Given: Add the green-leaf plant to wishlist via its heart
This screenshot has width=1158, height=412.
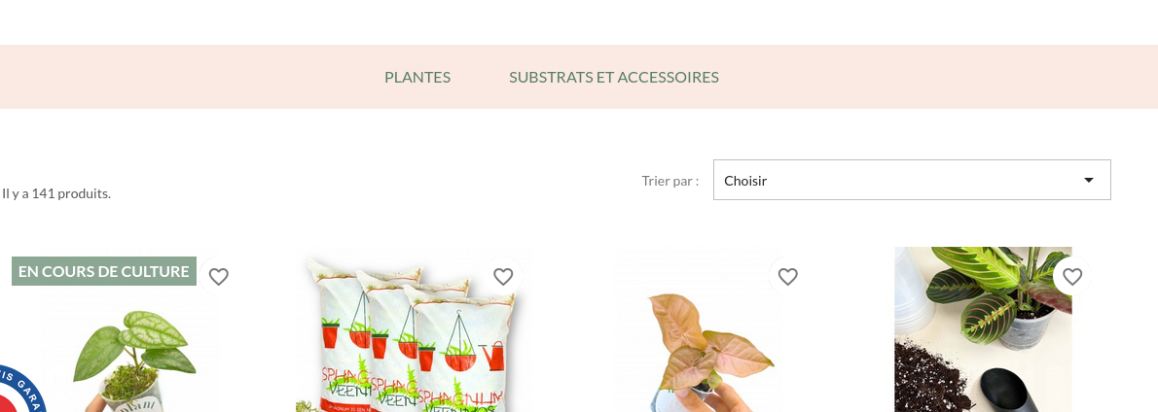Looking at the screenshot, I should point(219,276).
